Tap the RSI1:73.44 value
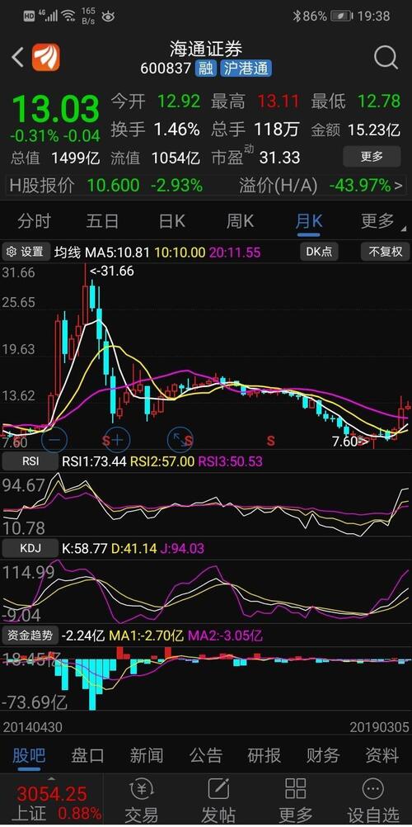This screenshot has width=412, height=827. [x=96, y=462]
